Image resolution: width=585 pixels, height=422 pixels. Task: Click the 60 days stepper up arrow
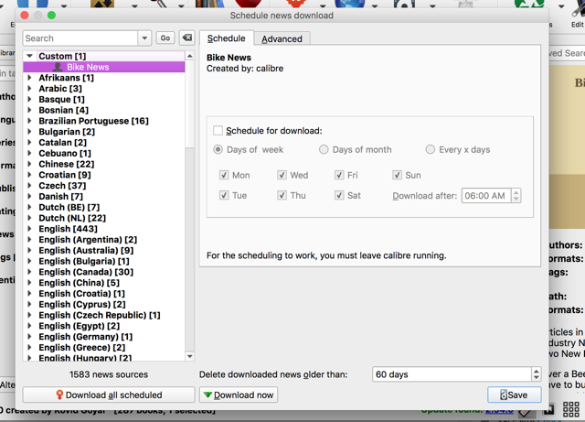coord(537,371)
